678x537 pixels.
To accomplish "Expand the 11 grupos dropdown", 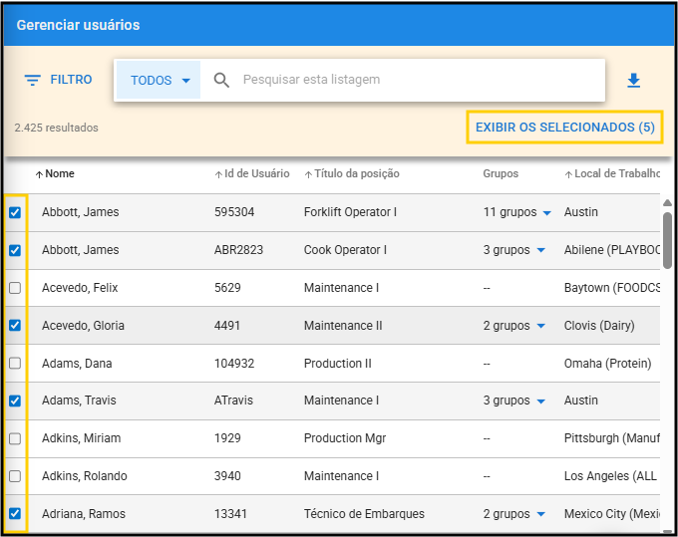I will (545, 213).
